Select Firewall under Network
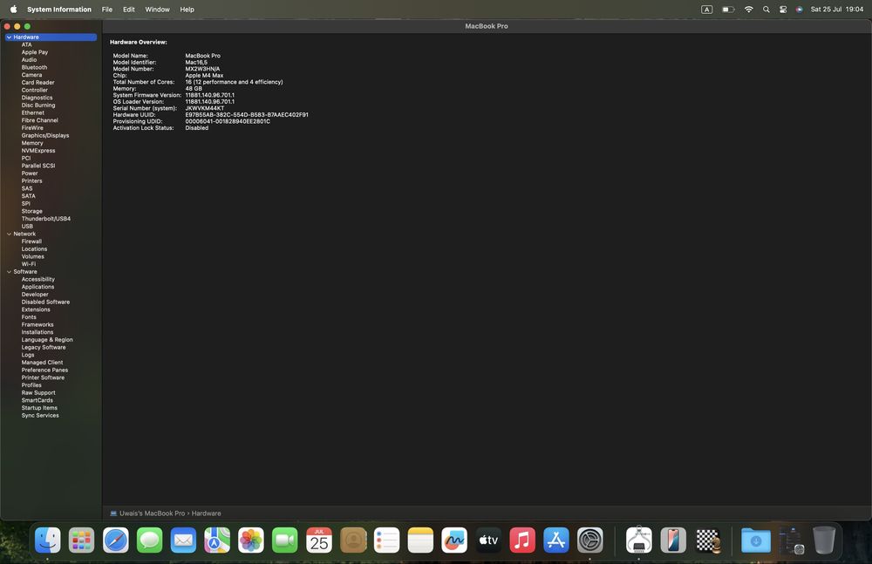 [x=31, y=241]
